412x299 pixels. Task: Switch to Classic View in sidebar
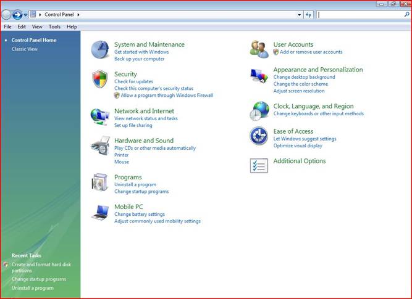(25, 49)
